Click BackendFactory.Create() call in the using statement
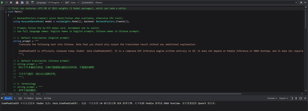 coord(112,21)
